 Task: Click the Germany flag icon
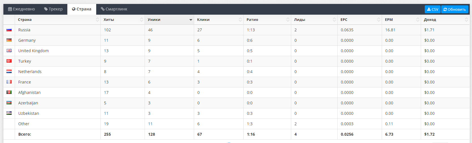coord(9,40)
